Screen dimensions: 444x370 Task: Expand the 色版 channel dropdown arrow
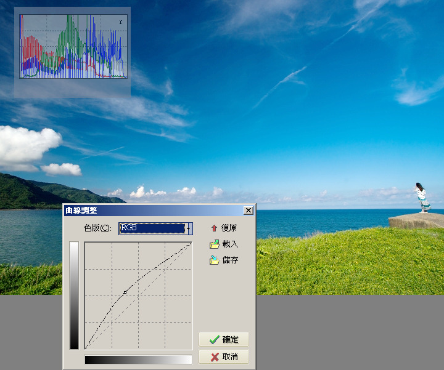click(x=189, y=228)
